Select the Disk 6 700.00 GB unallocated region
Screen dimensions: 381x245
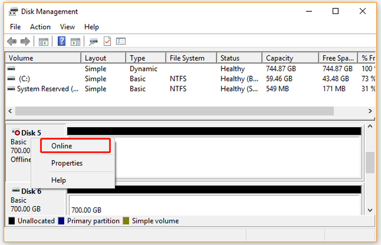pos(215,205)
